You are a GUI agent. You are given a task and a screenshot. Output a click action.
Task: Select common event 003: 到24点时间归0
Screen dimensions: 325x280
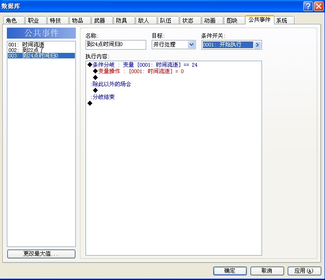[41, 56]
